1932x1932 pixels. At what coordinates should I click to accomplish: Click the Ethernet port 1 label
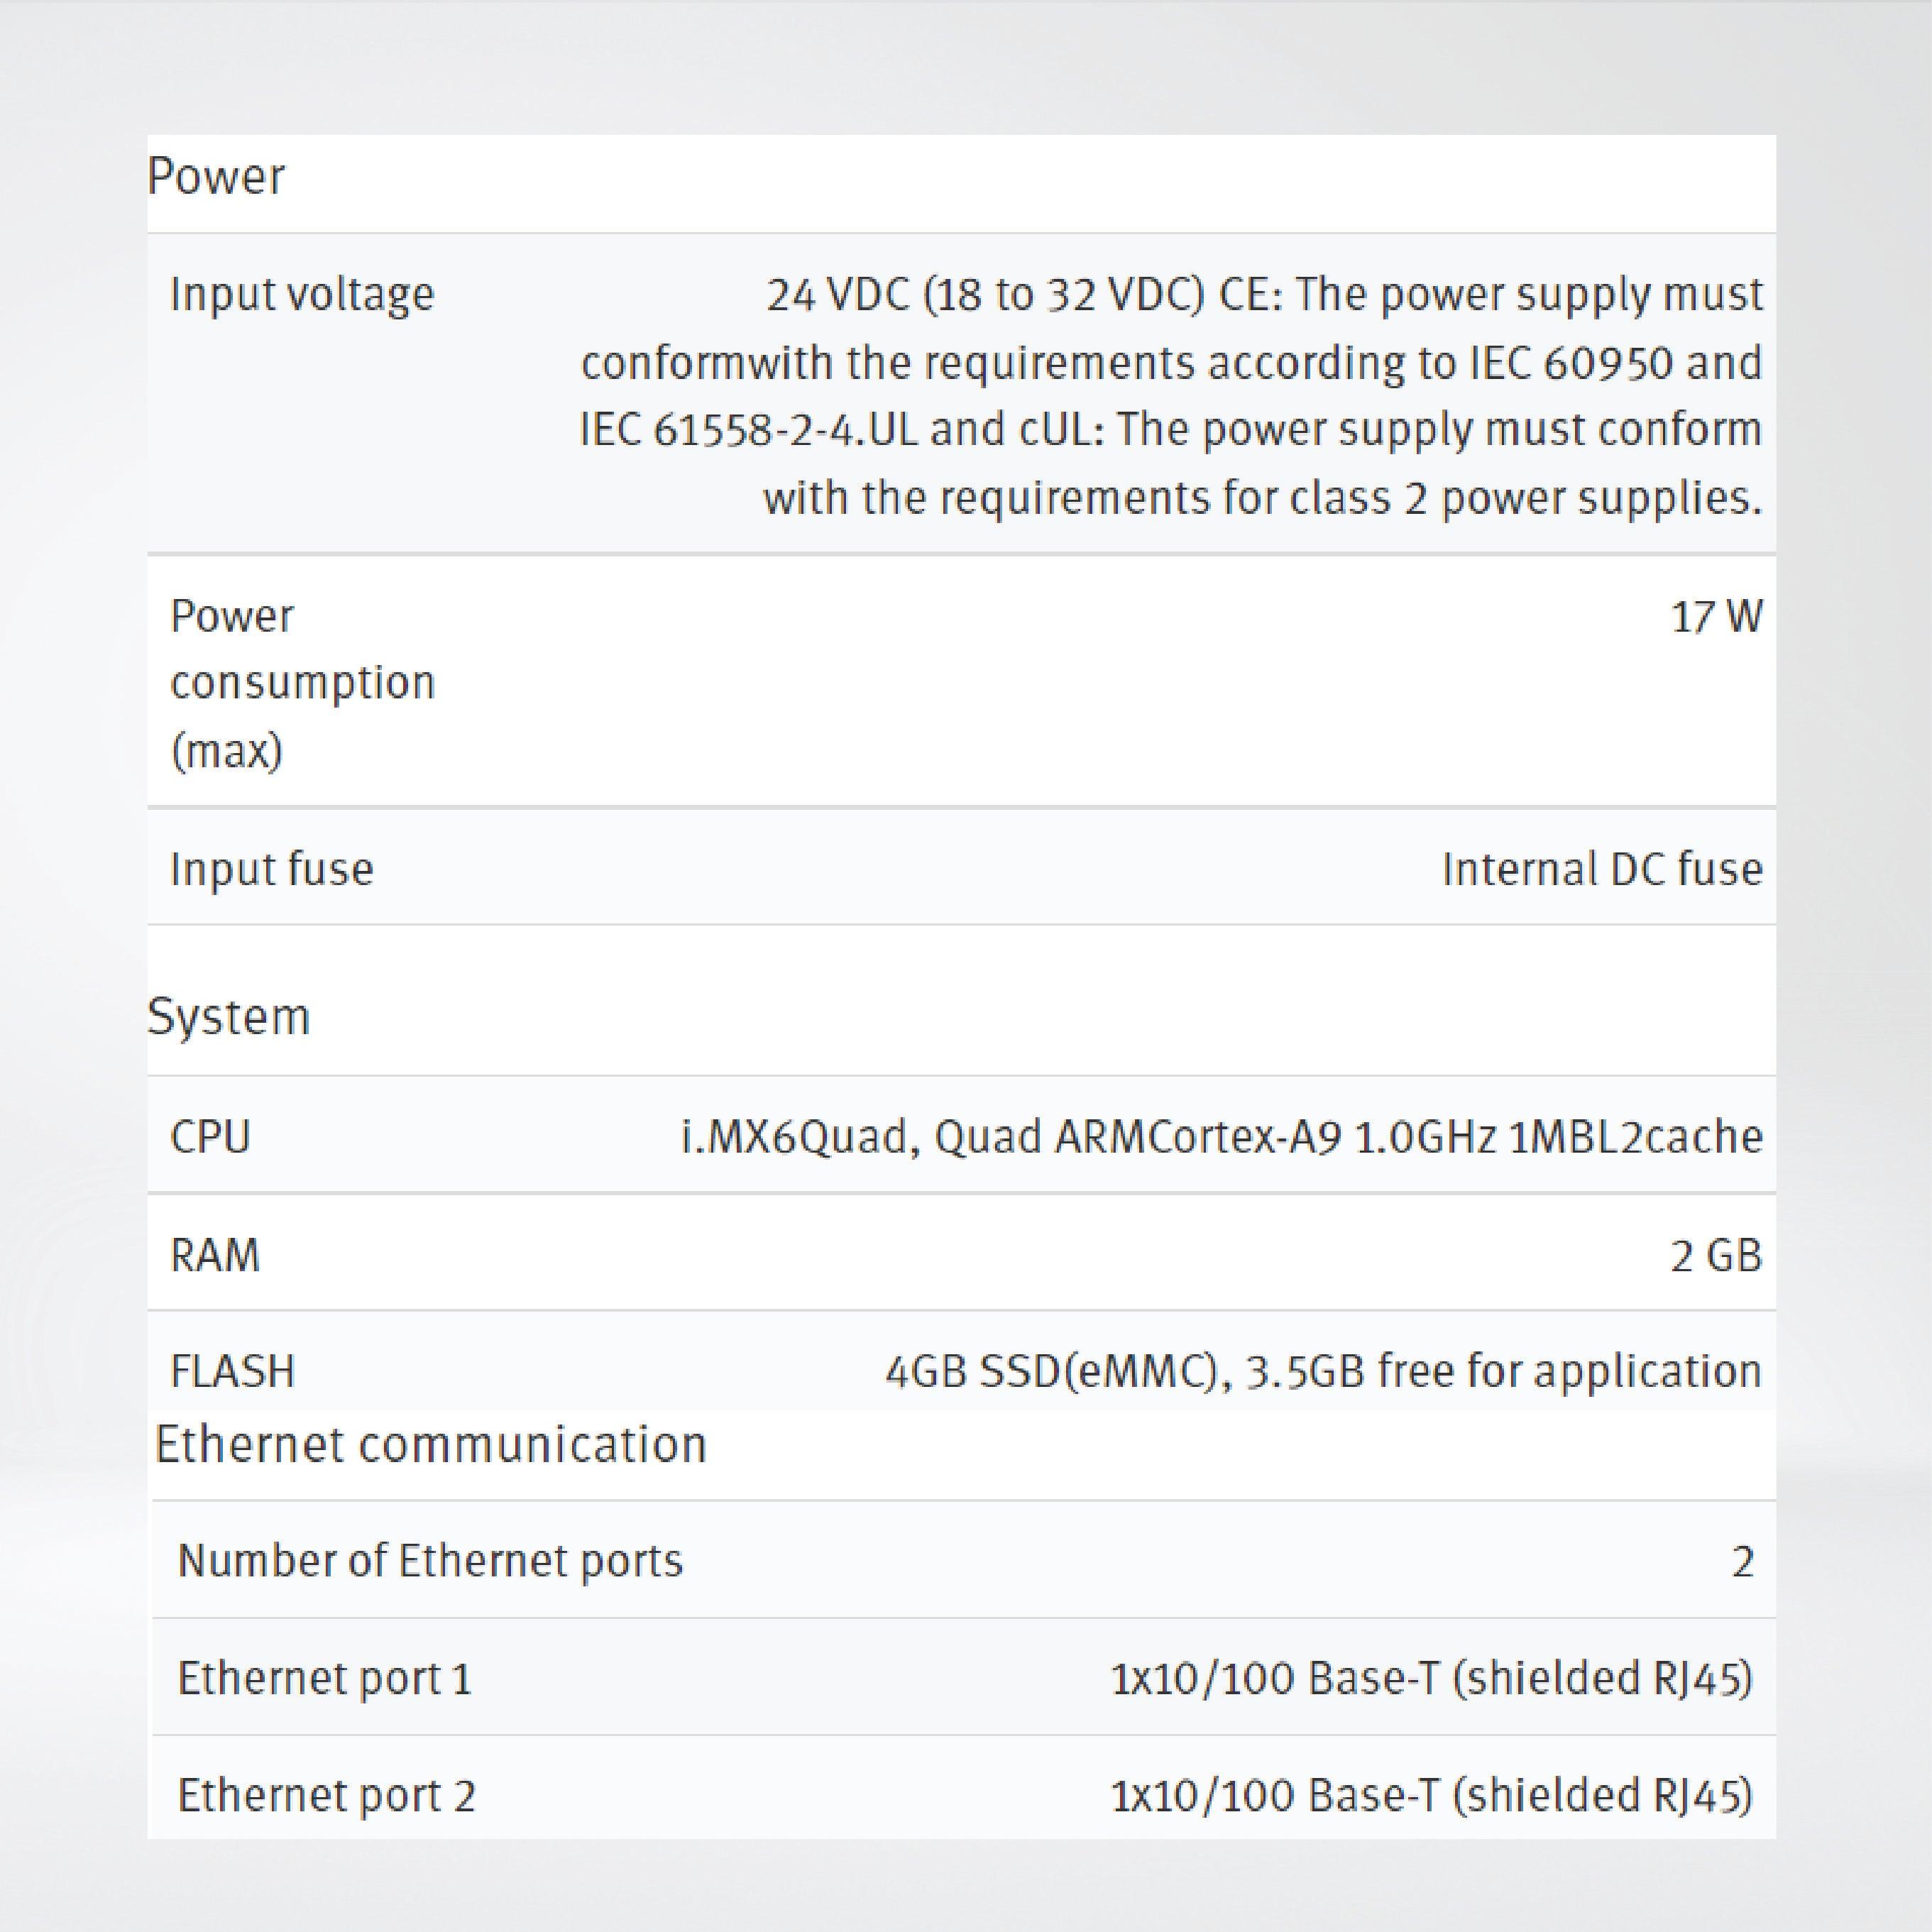pos(324,1678)
